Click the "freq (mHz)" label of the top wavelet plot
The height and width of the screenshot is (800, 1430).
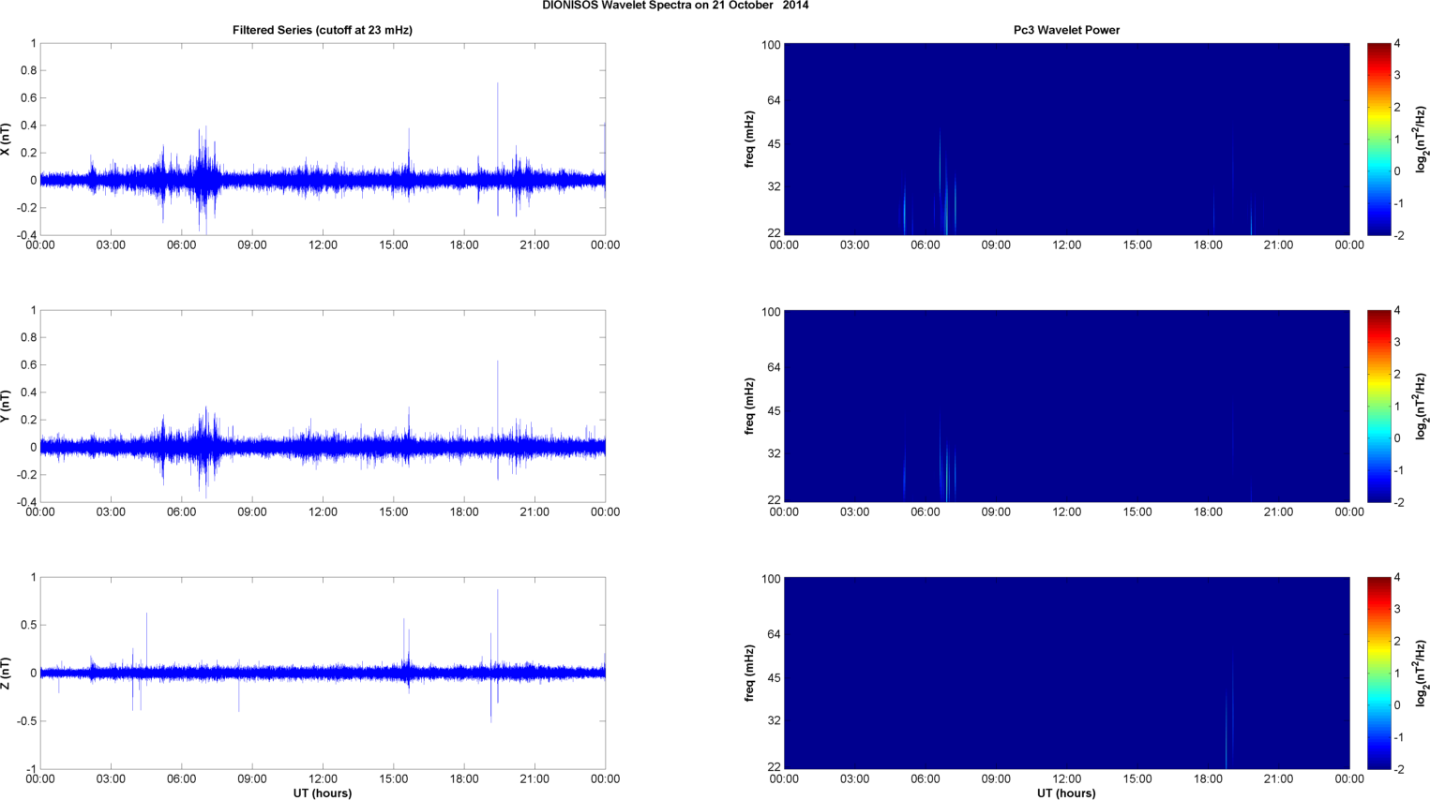tap(750, 140)
